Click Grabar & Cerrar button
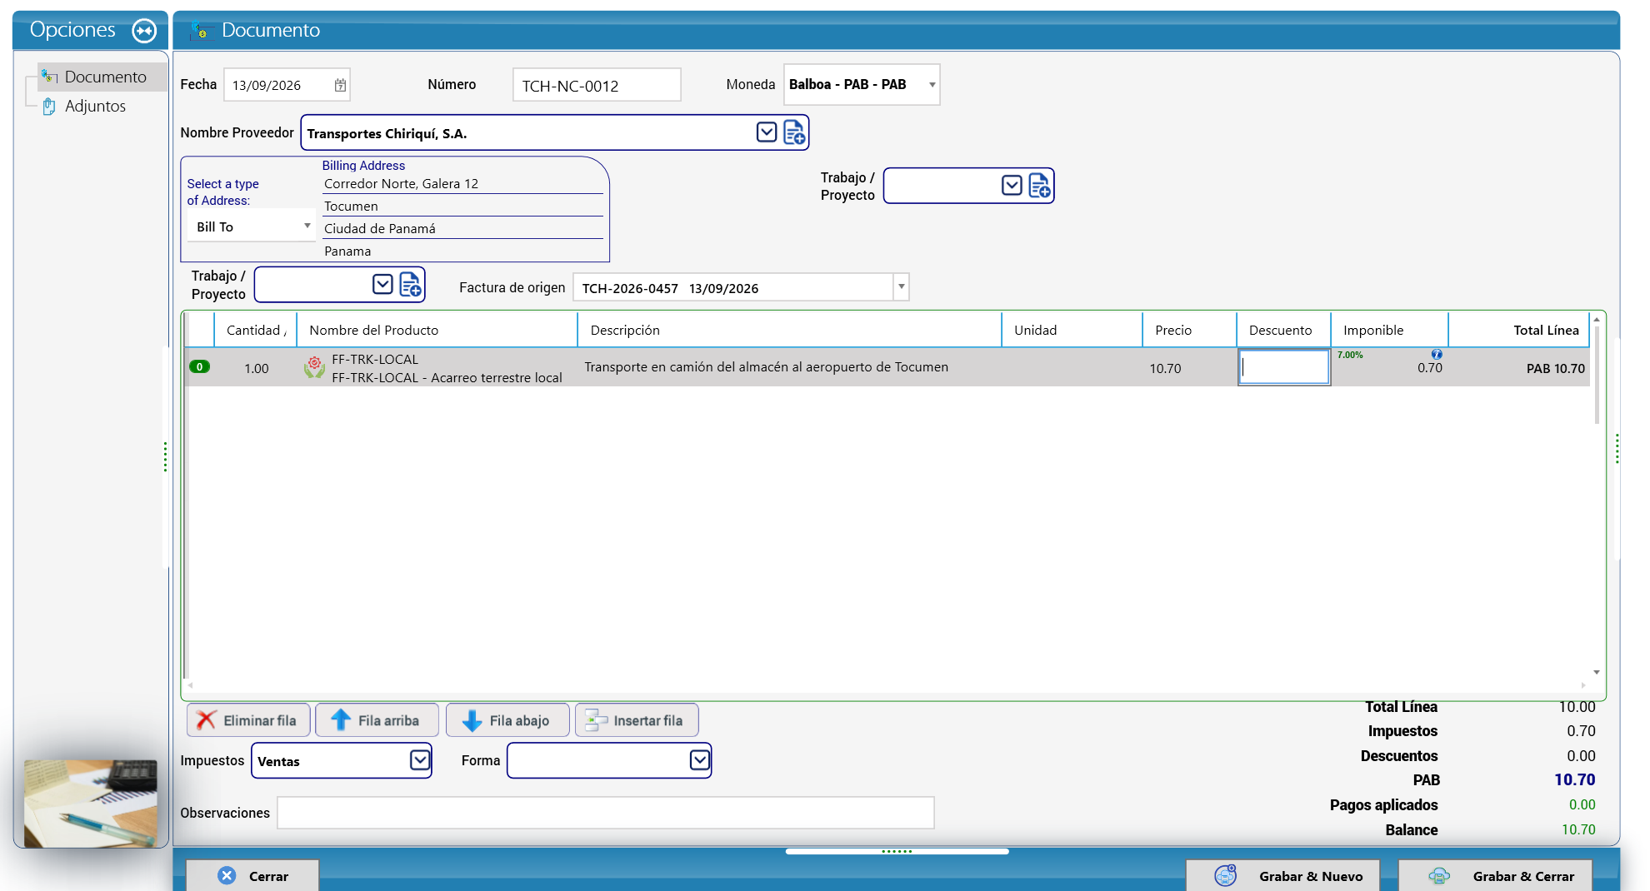 [1495, 876]
